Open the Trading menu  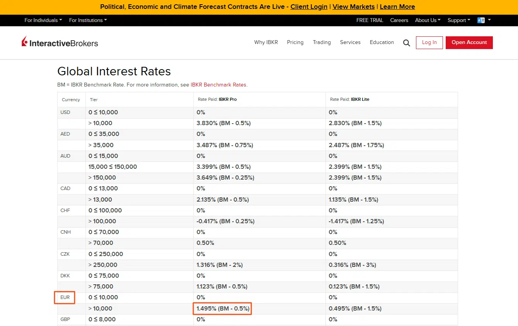click(322, 42)
